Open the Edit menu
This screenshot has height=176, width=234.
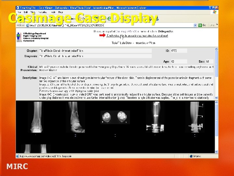pyautogui.click(x=26, y=12)
